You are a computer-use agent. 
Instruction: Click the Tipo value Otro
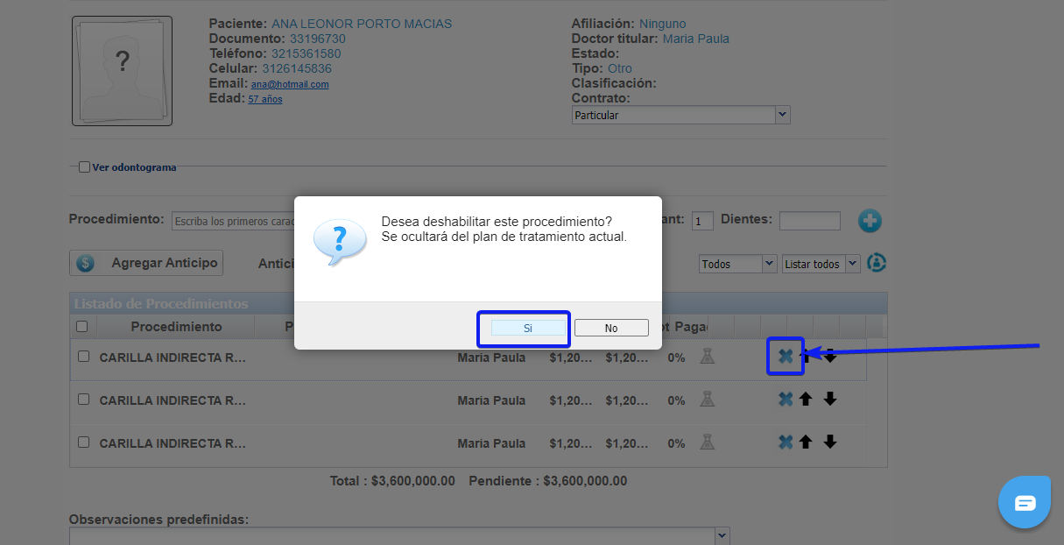click(x=620, y=68)
